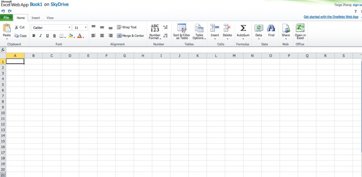
Task: Open the font size 11 dropdown
Action: pos(86,27)
